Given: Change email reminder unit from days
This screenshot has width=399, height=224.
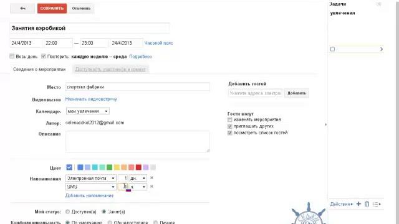Looking at the screenshot, I should tap(138, 179).
